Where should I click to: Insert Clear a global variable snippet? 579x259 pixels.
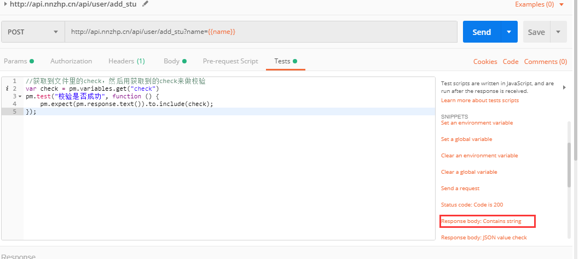point(469,172)
